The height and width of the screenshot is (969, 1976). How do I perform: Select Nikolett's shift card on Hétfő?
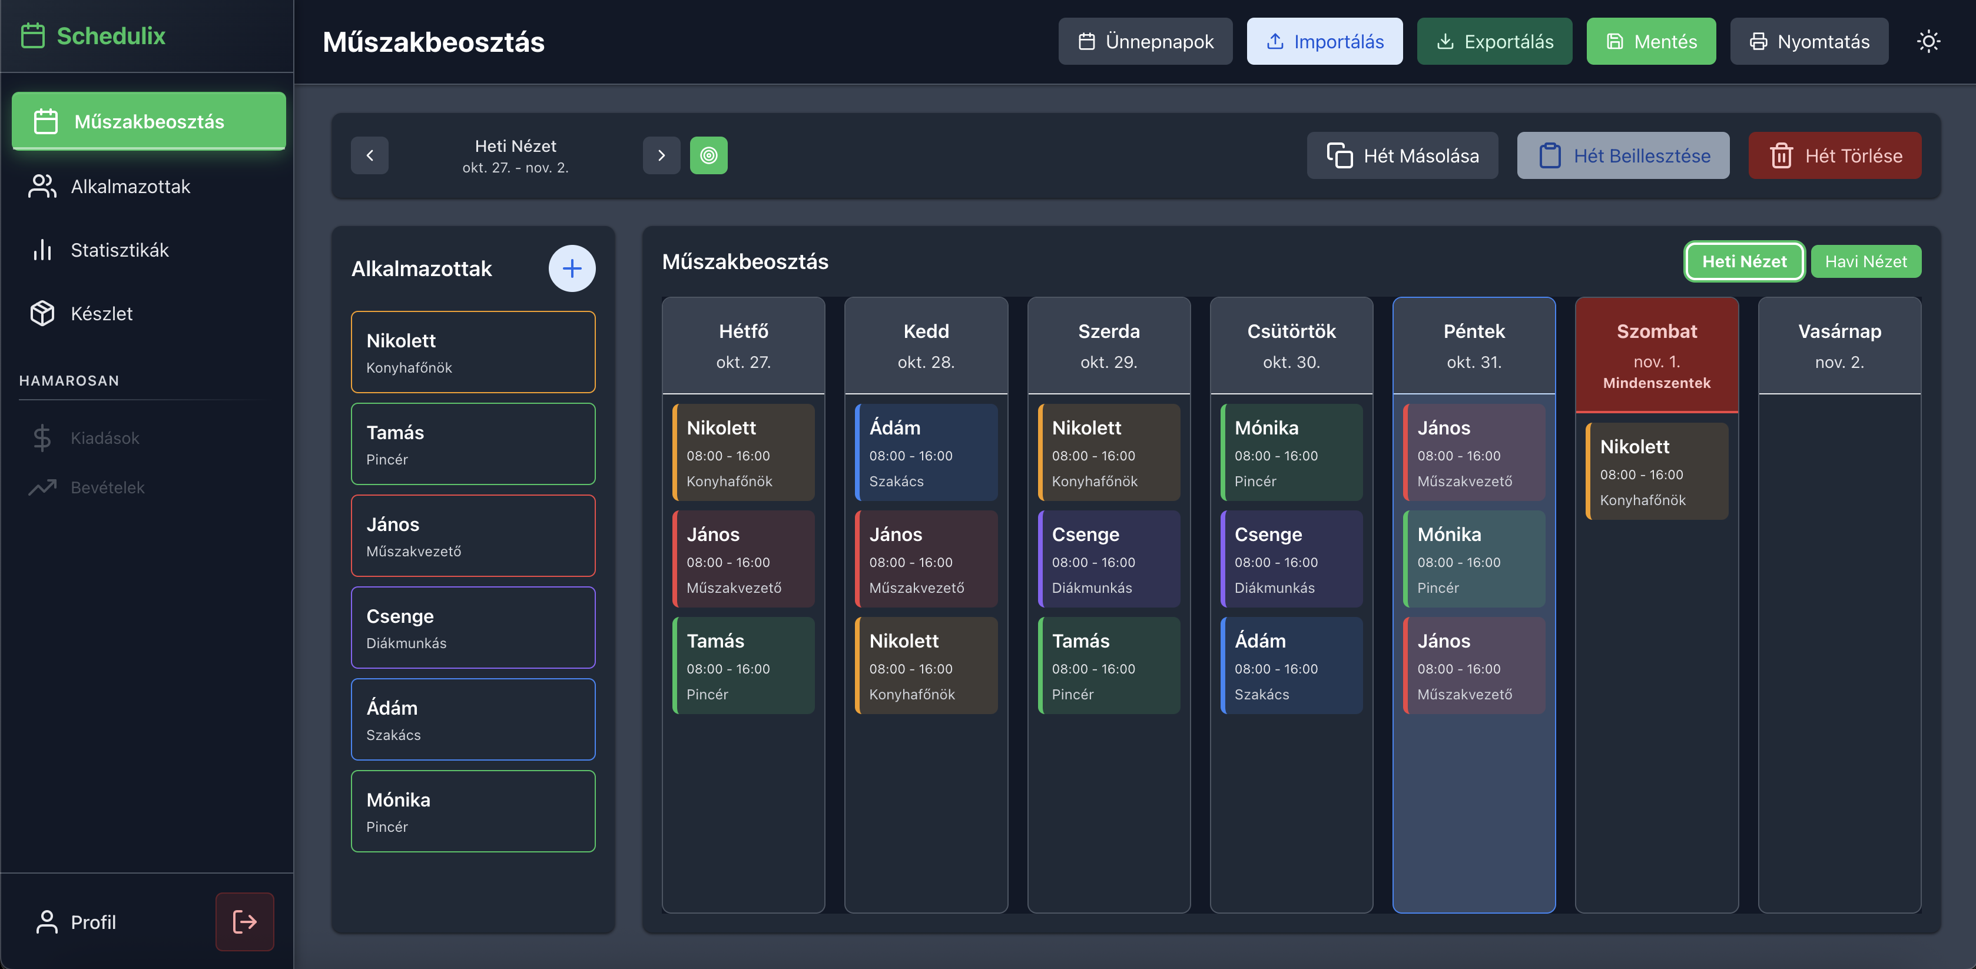point(743,453)
